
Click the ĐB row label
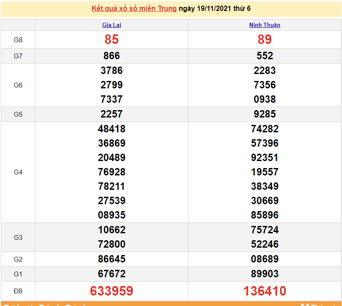tap(18, 291)
